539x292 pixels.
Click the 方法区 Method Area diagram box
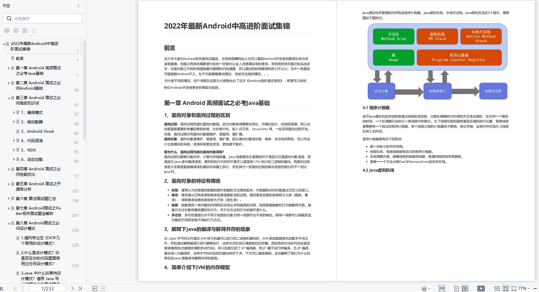tap(393, 36)
